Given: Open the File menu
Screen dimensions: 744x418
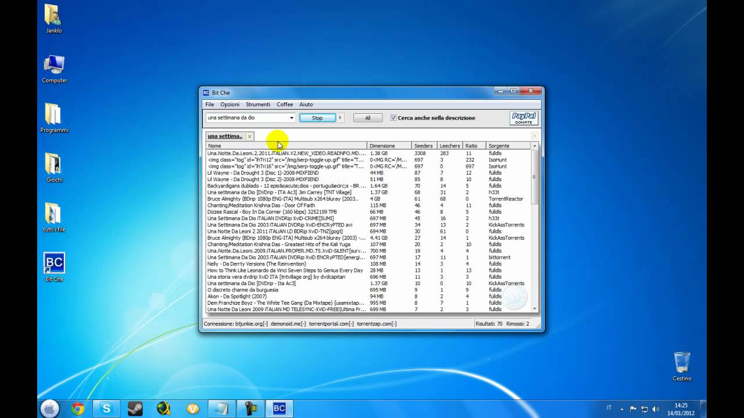Looking at the screenshot, I should click(x=210, y=105).
